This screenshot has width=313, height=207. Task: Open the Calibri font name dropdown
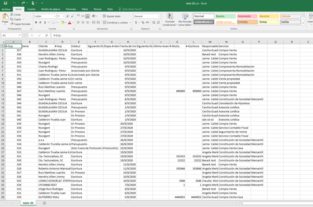tap(55, 16)
